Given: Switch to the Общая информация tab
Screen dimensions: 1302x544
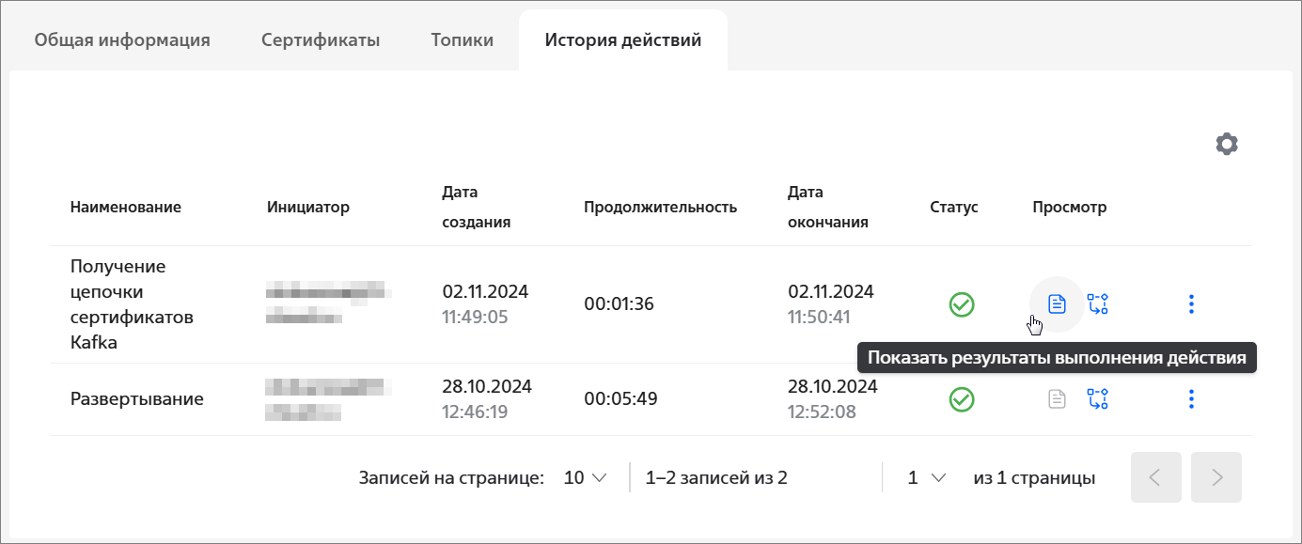Looking at the screenshot, I should (122, 40).
